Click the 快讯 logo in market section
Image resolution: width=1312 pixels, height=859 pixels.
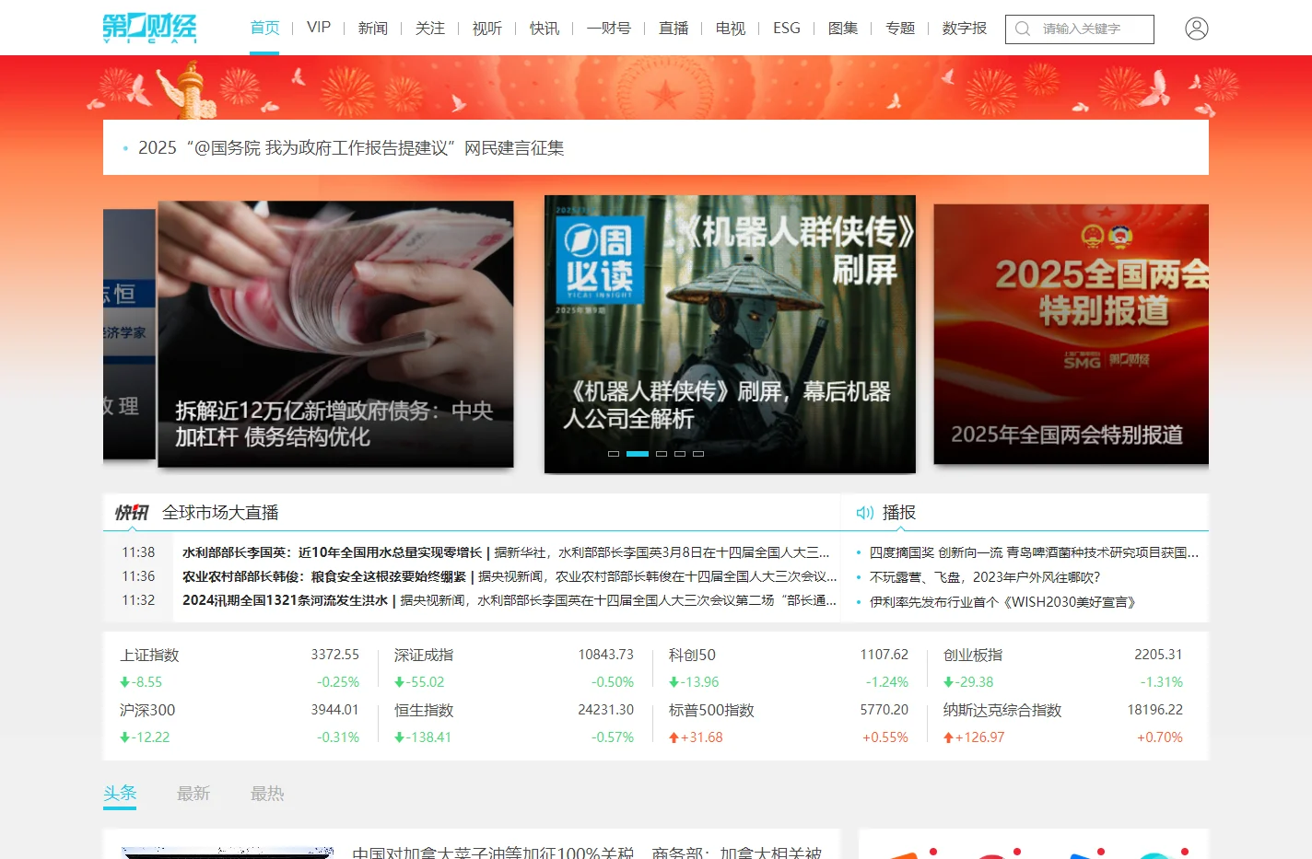pyautogui.click(x=131, y=512)
